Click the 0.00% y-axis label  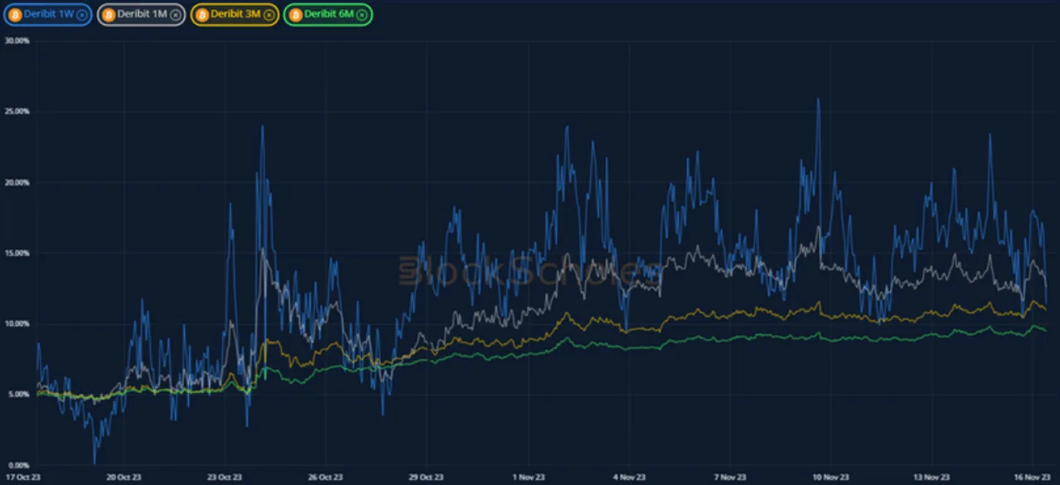17,466
